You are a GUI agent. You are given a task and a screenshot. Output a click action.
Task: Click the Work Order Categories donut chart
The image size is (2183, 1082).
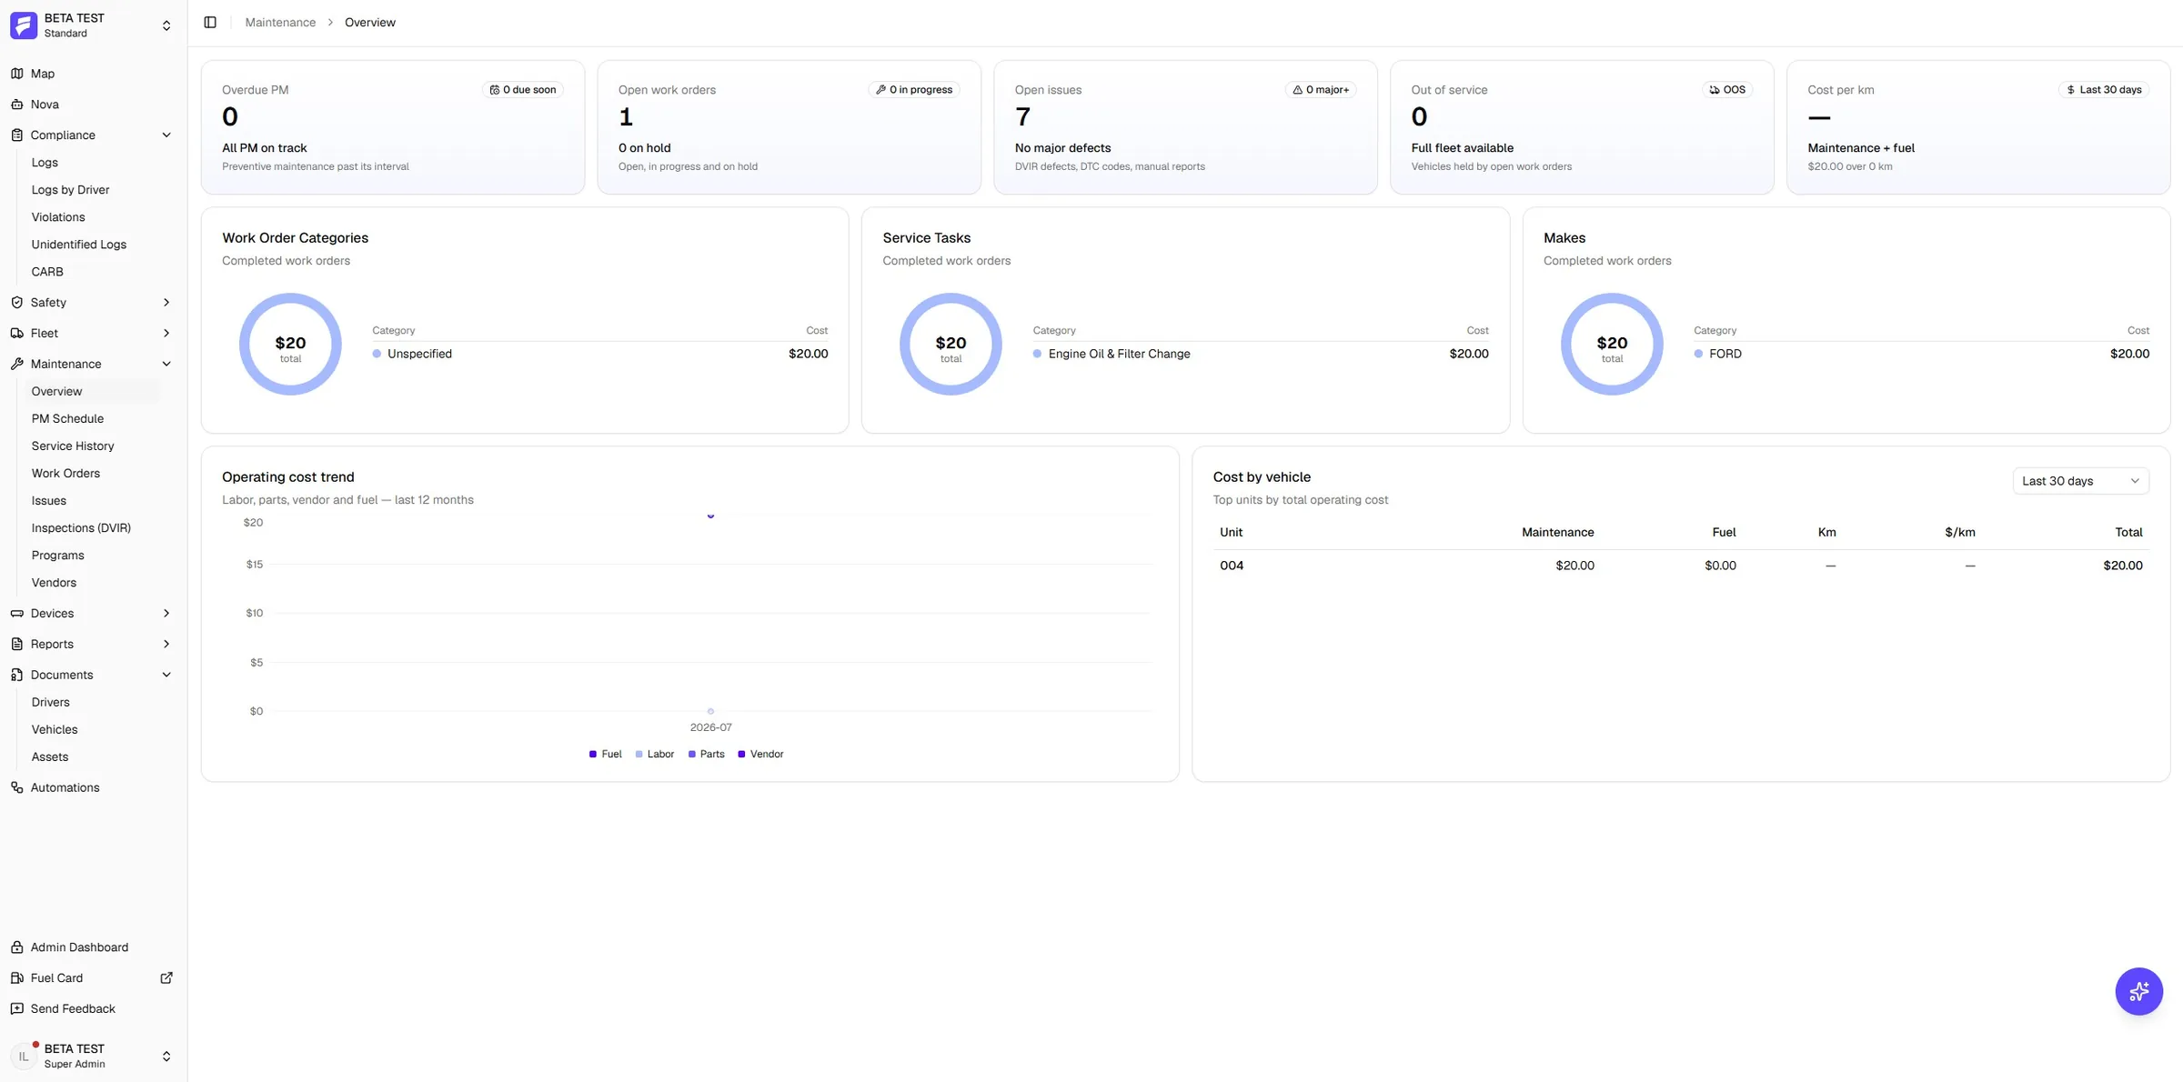click(290, 344)
